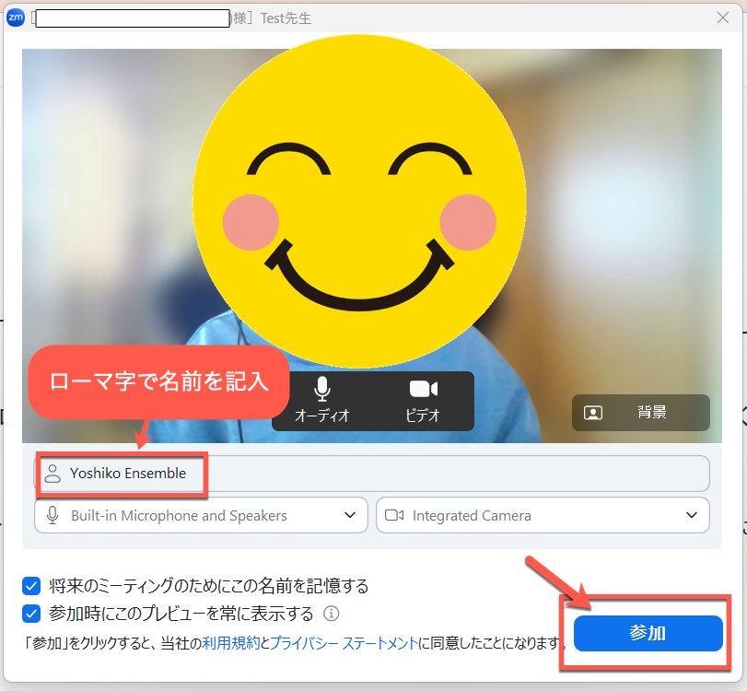The width and height of the screenshot is (747, 691).
Task: Click the Zoom logo in title bar
Action: pos(16,18)
